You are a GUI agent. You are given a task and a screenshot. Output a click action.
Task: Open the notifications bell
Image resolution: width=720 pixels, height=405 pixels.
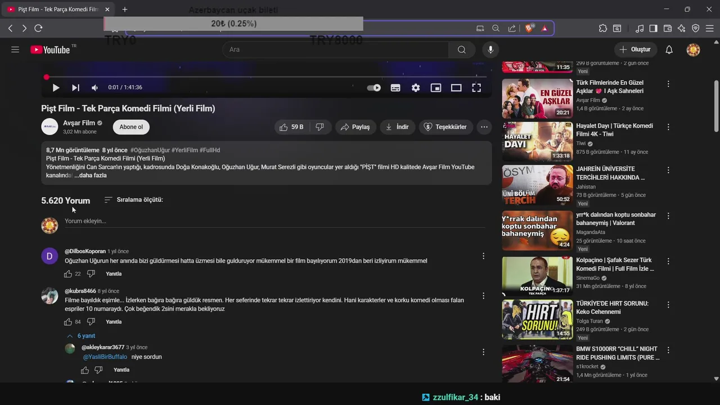(x=669, y=49)
